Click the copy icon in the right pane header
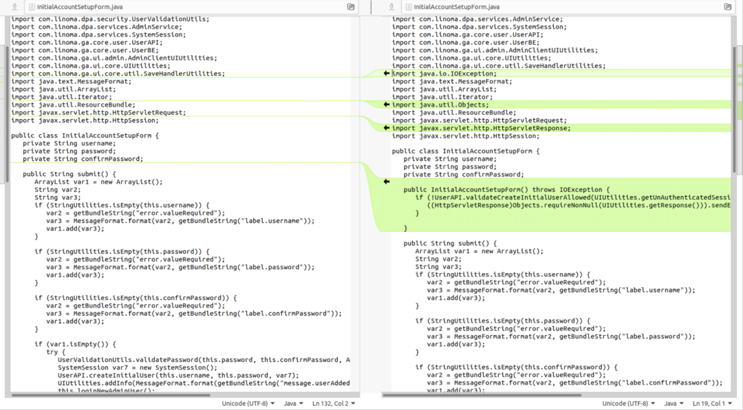This screenshot has width=743, height=410. [728, 7]
